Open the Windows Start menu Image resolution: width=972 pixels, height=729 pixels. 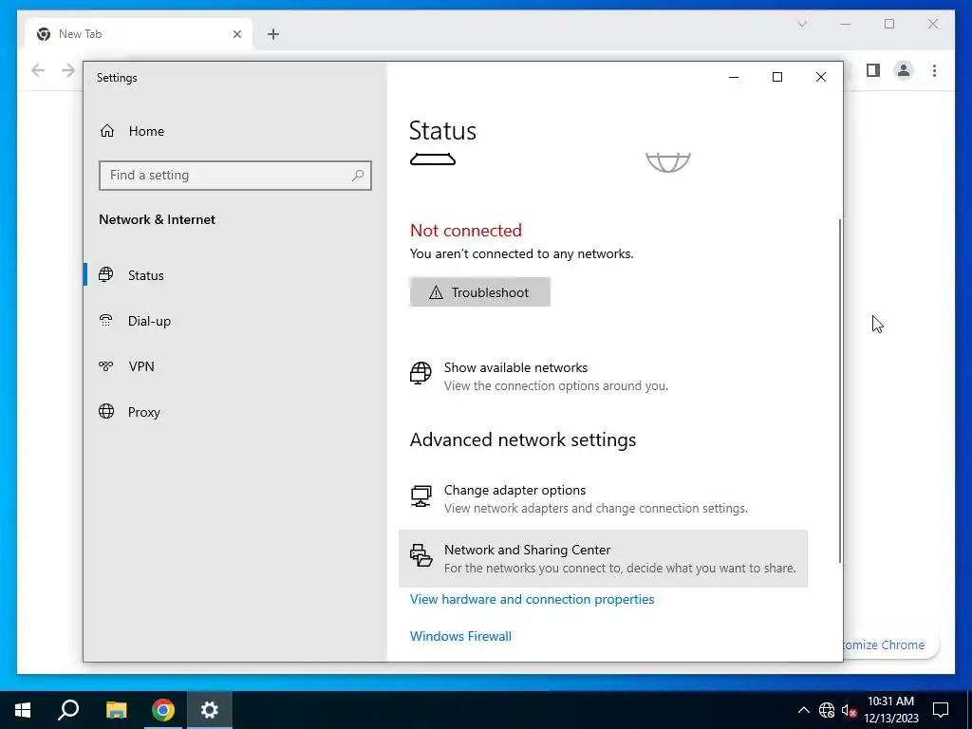(x=23, y=710)
